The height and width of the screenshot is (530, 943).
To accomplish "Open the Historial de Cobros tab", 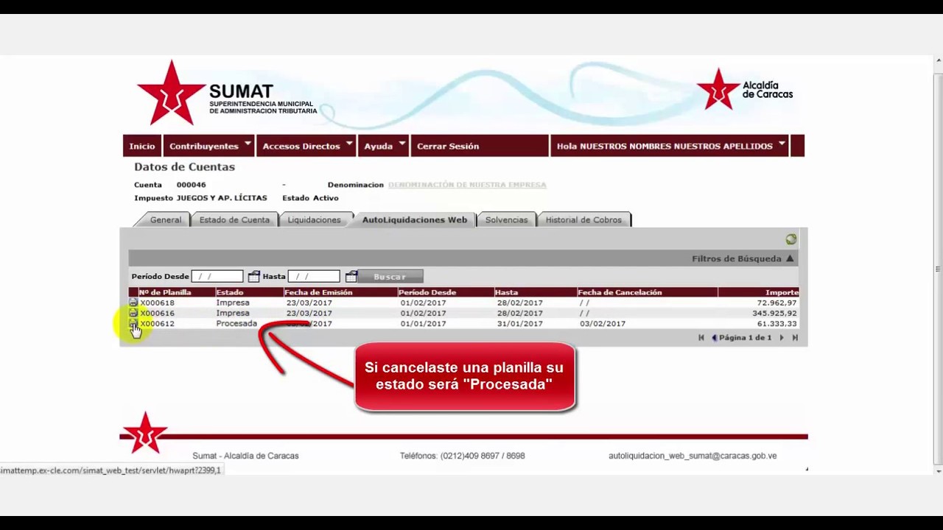I will coord(583,220).
